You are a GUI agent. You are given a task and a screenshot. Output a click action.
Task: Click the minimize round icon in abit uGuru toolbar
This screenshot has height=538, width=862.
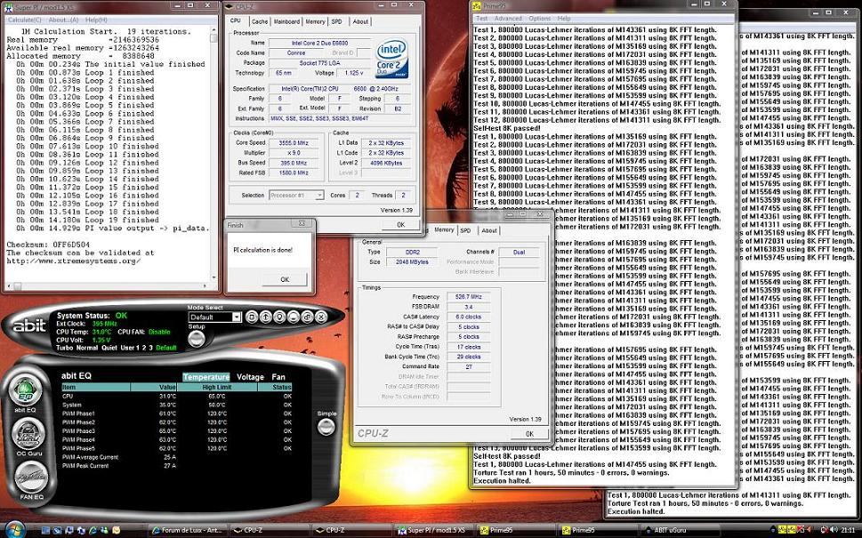294,317
